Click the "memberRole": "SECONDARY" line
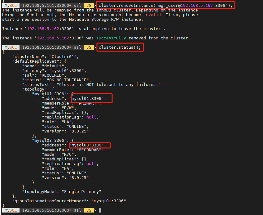 pos(74,150)
